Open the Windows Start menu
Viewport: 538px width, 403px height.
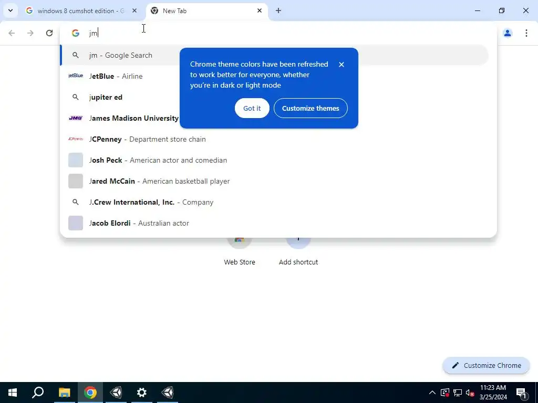click(13, 393)
